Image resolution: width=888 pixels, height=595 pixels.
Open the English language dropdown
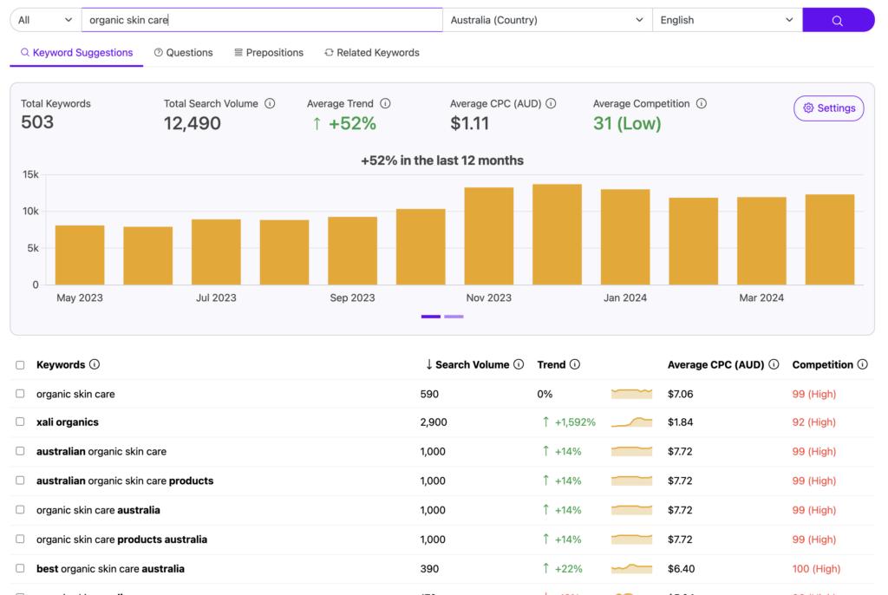[728, 21]
